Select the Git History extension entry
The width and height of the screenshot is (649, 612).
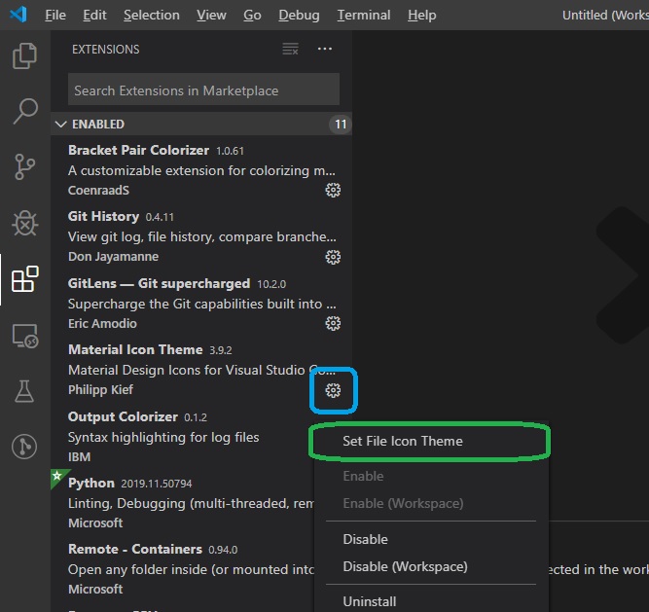[201, 236]
